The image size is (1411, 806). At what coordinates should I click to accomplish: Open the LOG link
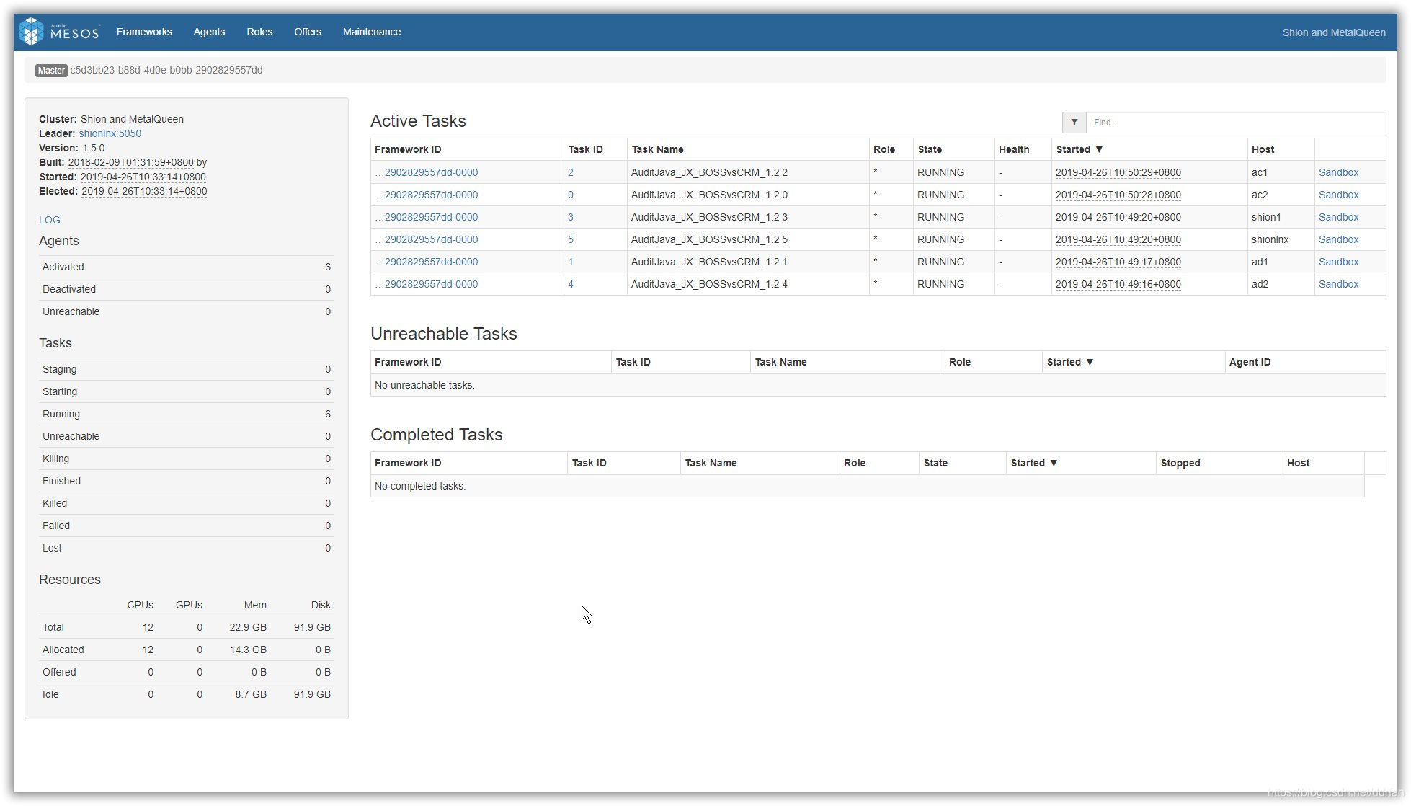50,220
